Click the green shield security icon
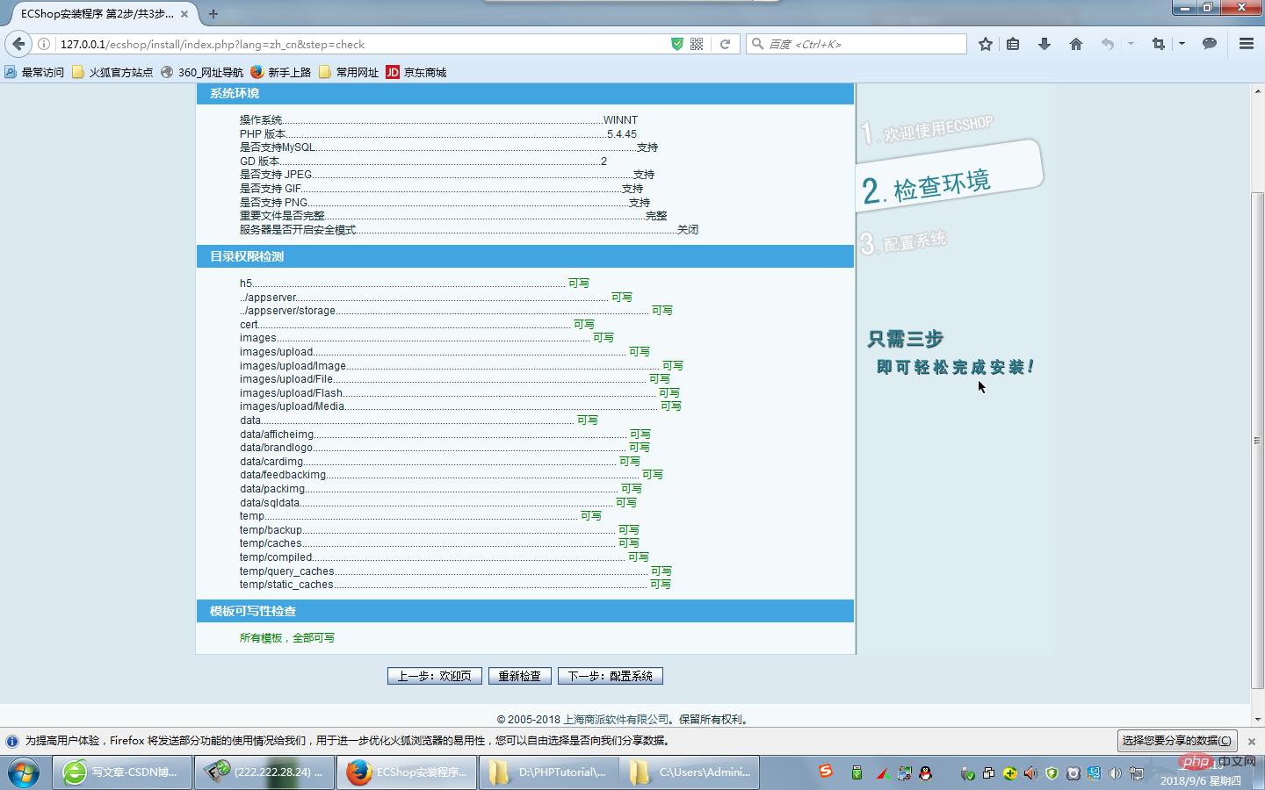1265x790 pixels. [x=677, y=44]
